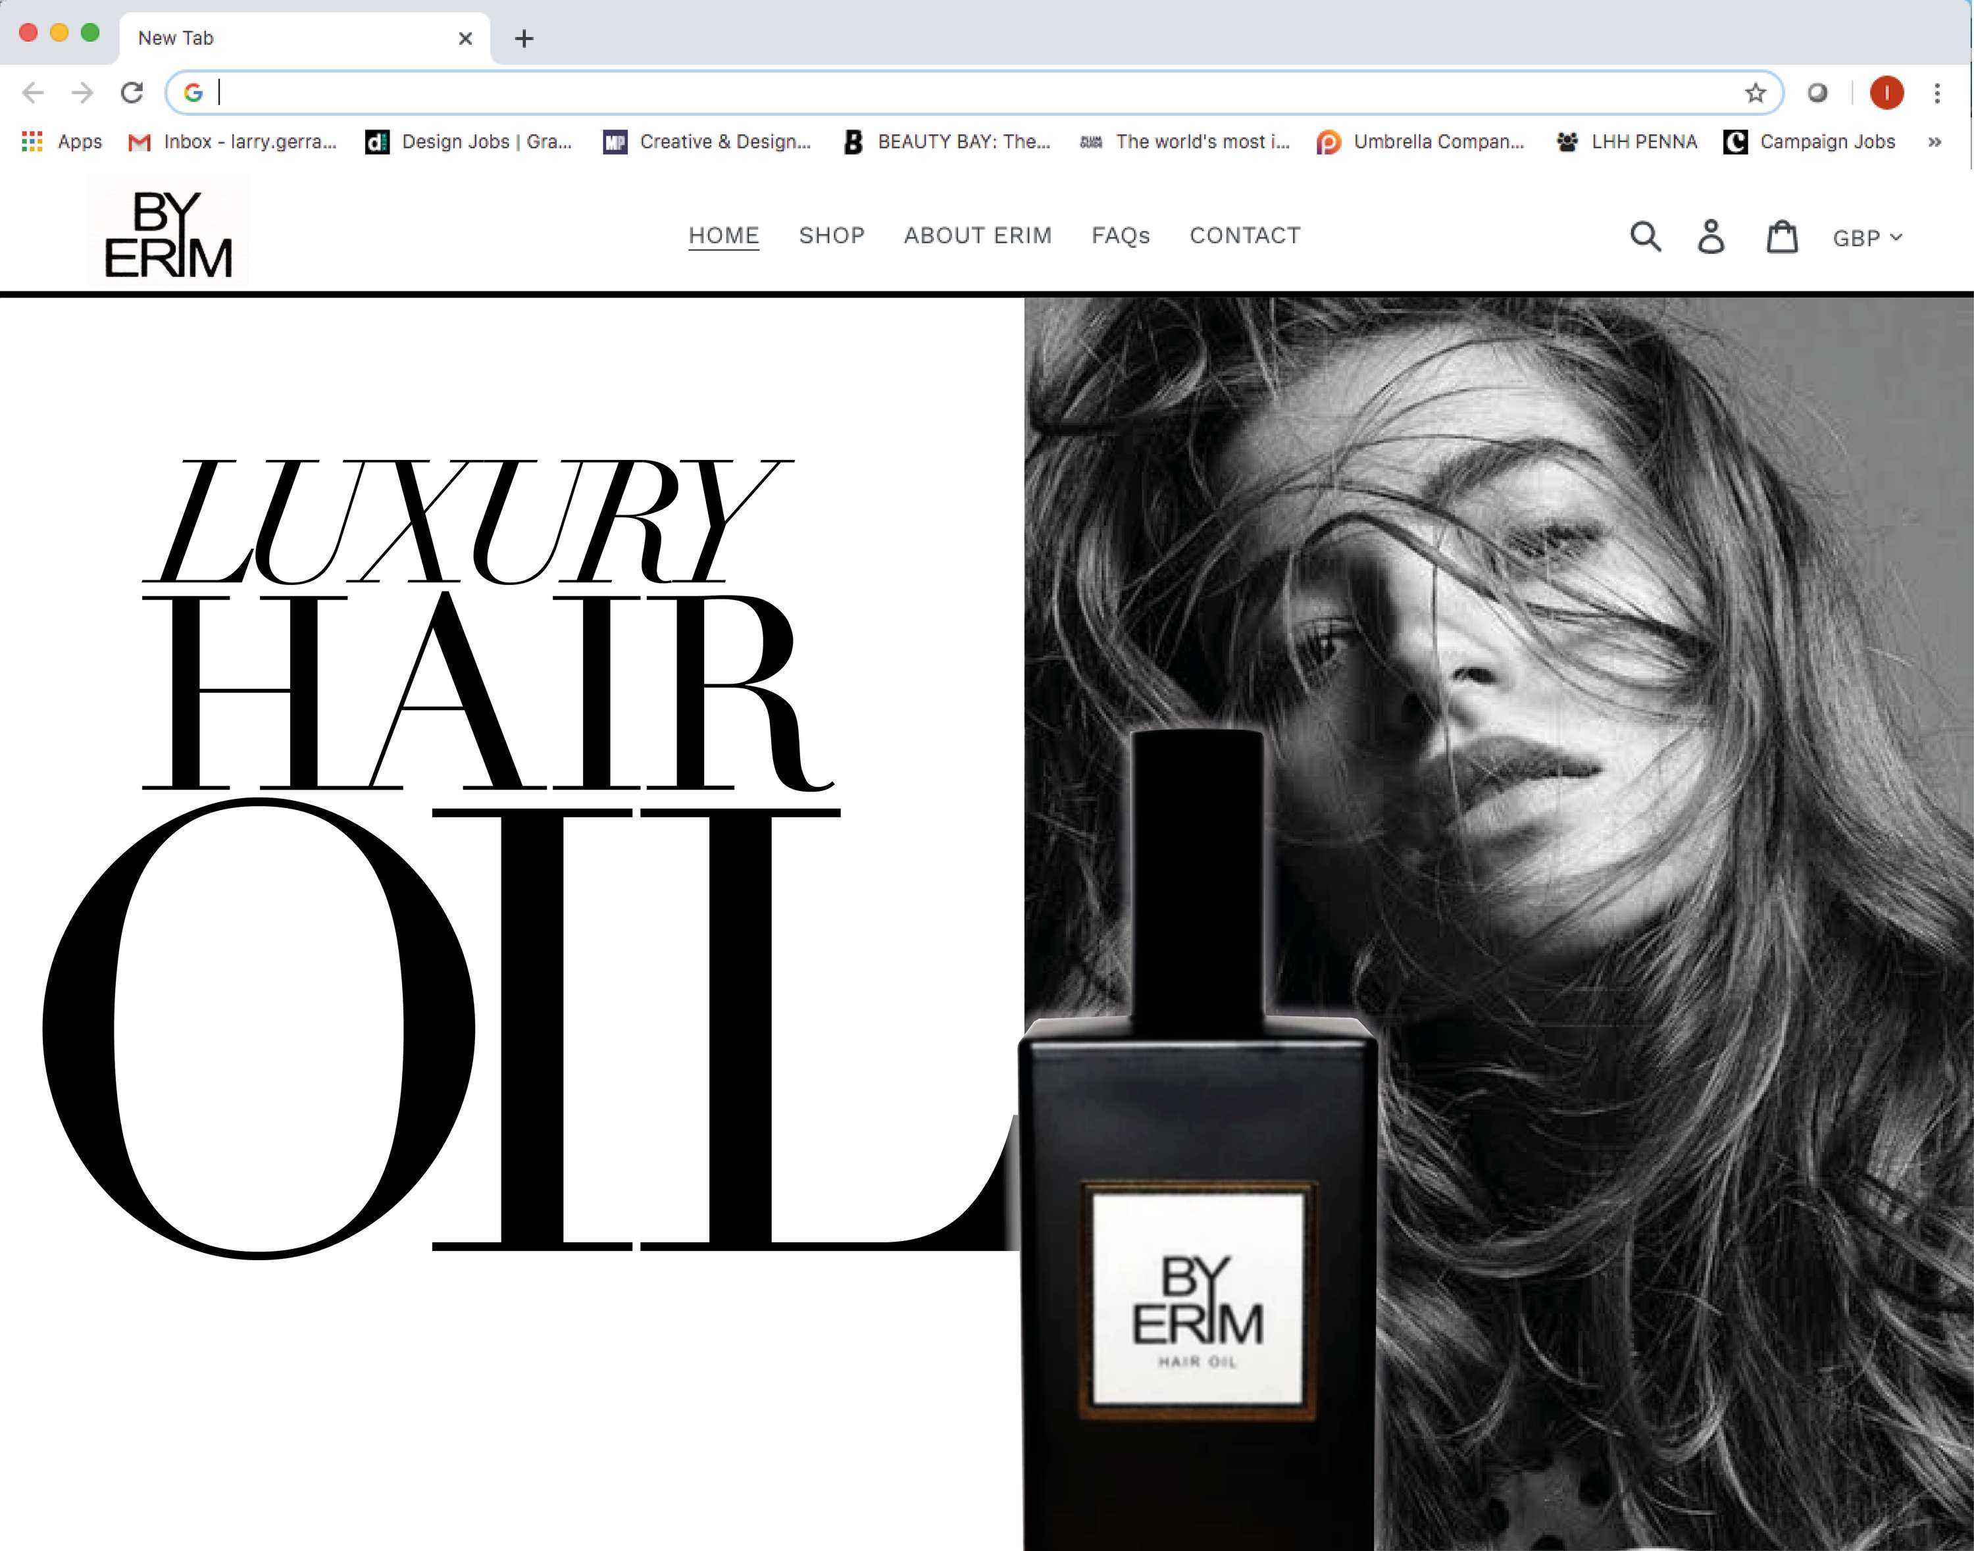
Task: Click the hair oil bottle image
Action: click(x=1198, y=1140)
